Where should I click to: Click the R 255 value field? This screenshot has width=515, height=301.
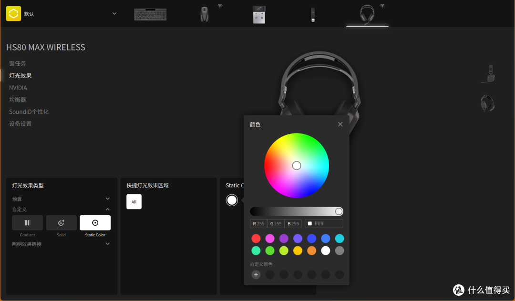click(x=258, y=224)
